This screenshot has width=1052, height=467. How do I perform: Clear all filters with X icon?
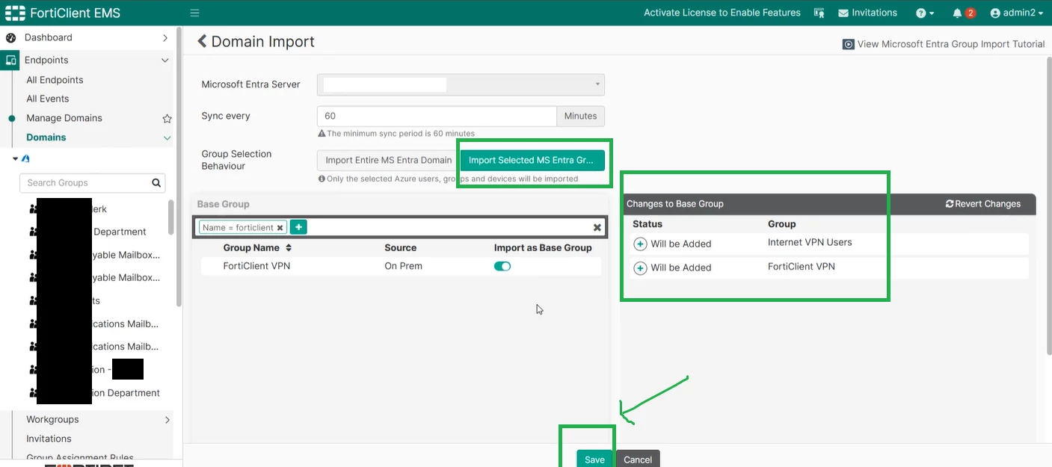pos(597,227)
